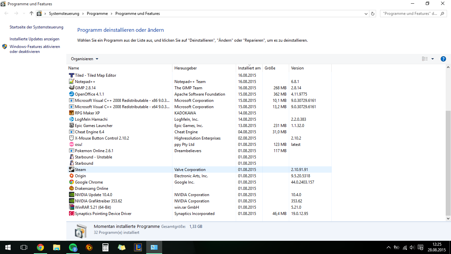Open Task View on the taskbar

point(24,247)
